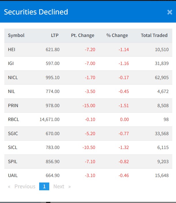Viewport: 176px width, 203px height.
Task: Click the Total Traded column header
Action: click(x=154, y=36)
